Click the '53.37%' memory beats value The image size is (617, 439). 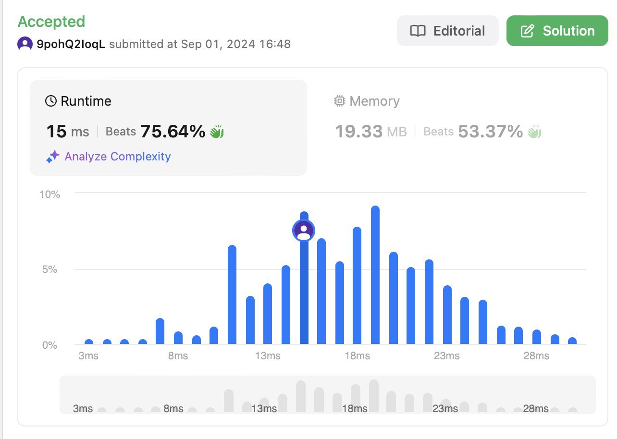click(x=490, y=131)
